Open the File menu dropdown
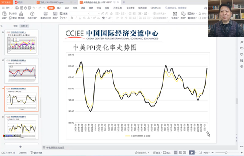Viewport: 244px width, 156px height. click(x=7, y=8)
